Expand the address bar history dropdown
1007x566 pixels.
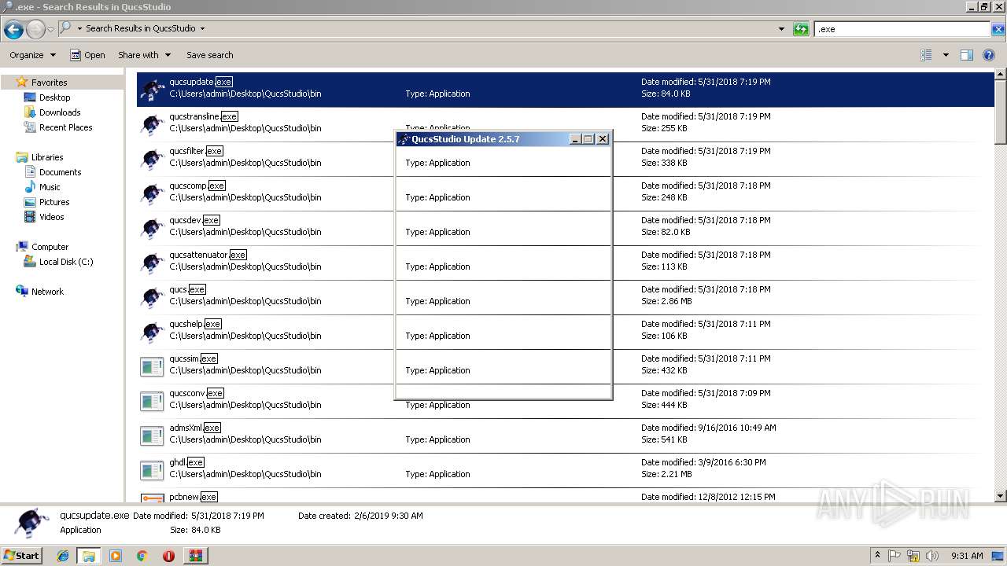[781, 29]
